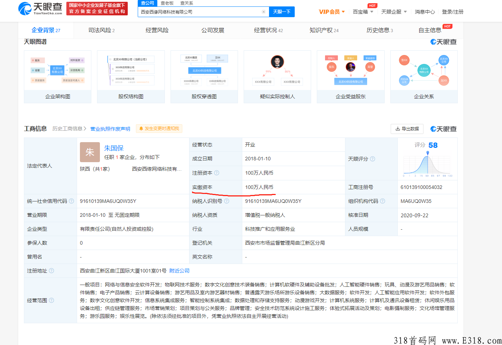Click the 天眼一下 search button
The height and width of the screenshot is (345, 502).
click(282, 12)
